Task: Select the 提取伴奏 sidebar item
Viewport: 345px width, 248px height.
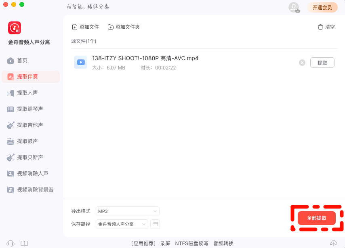Action: point(31,77)
